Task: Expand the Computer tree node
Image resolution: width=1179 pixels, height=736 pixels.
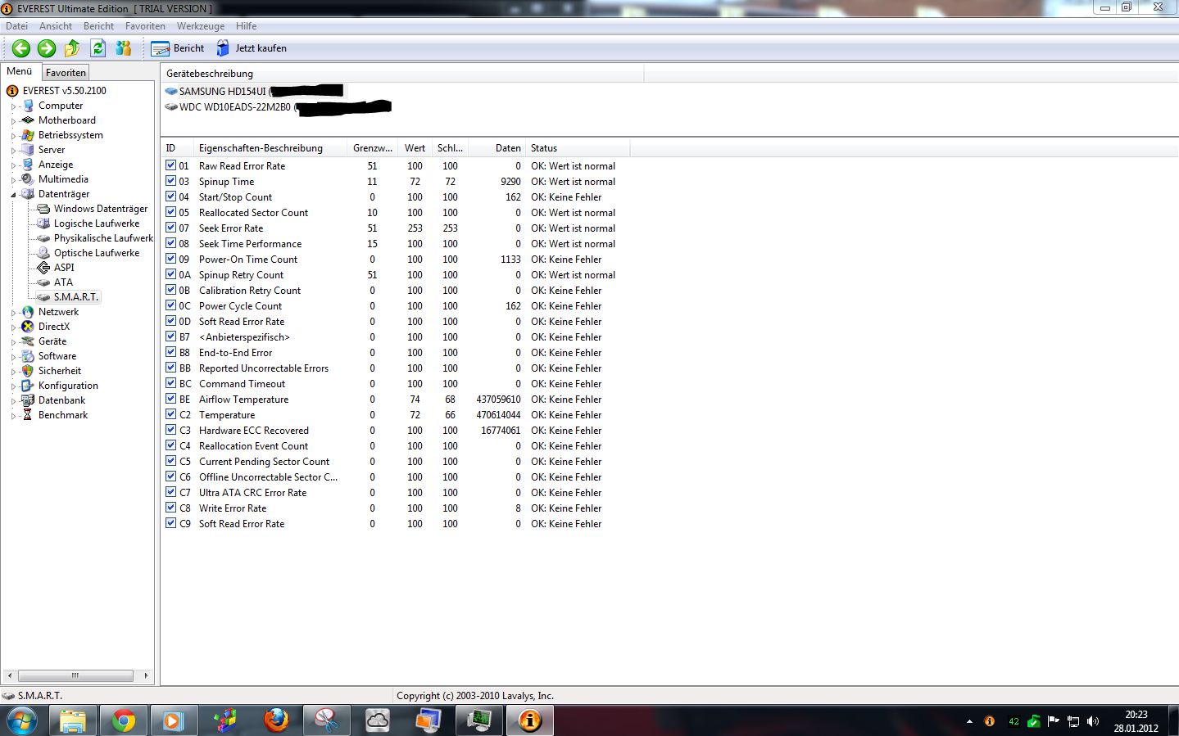Action: click(x=13, y=106)
